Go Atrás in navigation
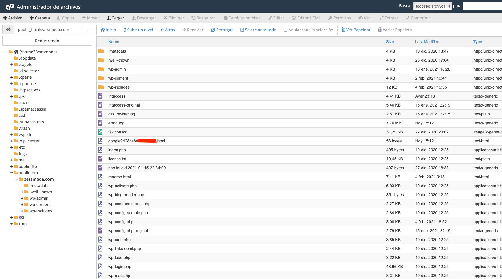502x279 pixels. (168, 30)
